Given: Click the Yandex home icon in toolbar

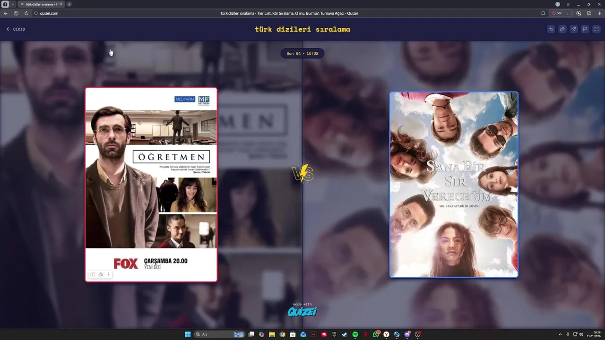Looking at the screenshot, I should [x=16, y=13].
